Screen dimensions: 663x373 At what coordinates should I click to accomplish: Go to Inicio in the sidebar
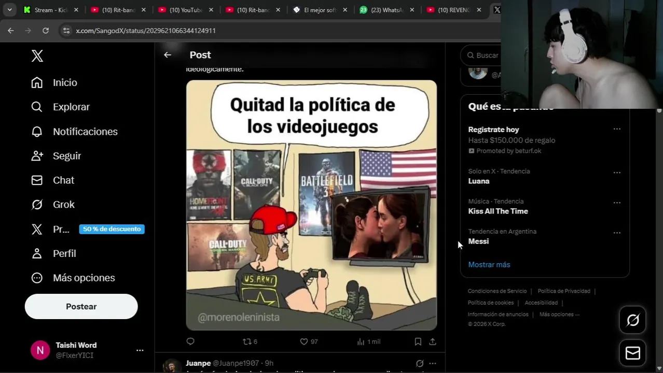(54, 82)
